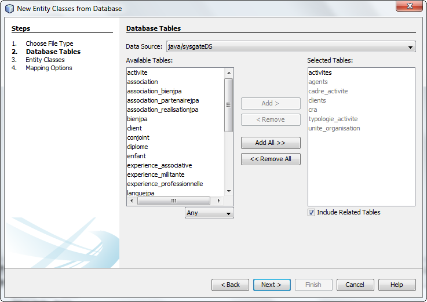This screenshot has height=302, width=427.
Task: Click the Add All >> button
Action: click(x=271, y=143)
